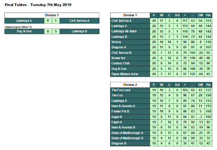Click The Fox Loud points value 137
The image size is (217, 150).
[x=208, y=90]
